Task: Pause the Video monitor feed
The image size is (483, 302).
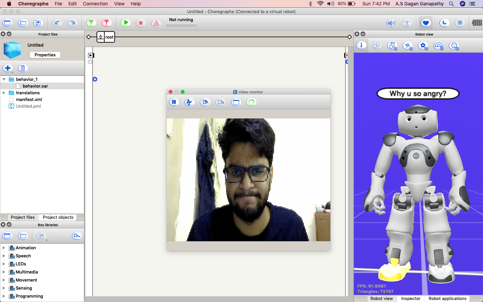Action: click(174, 102)
